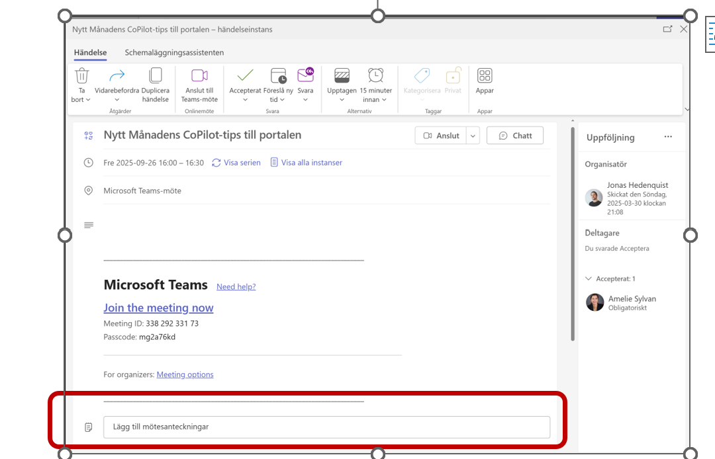Click Join the meeting now link
This screenshot has width=715, height=459.
tap(158, 308)
